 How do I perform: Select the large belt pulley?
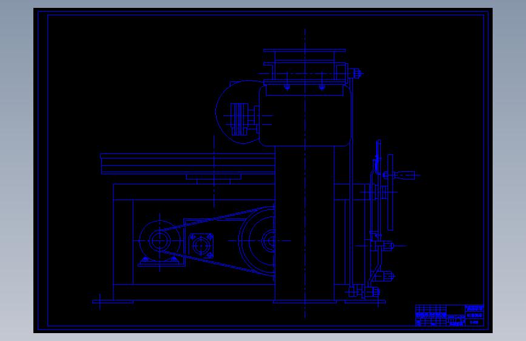pyautogui.click(x=257, y=241)
